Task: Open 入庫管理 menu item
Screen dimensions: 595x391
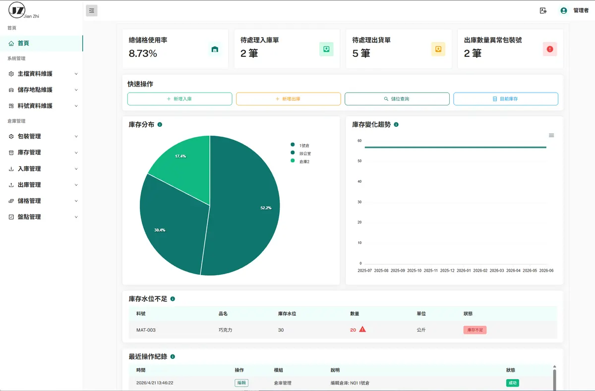Action: point(41,169)
